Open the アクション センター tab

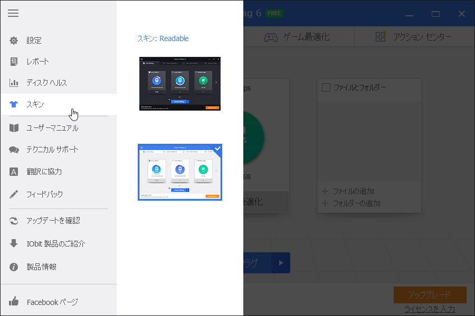click(x=414, y=36)
